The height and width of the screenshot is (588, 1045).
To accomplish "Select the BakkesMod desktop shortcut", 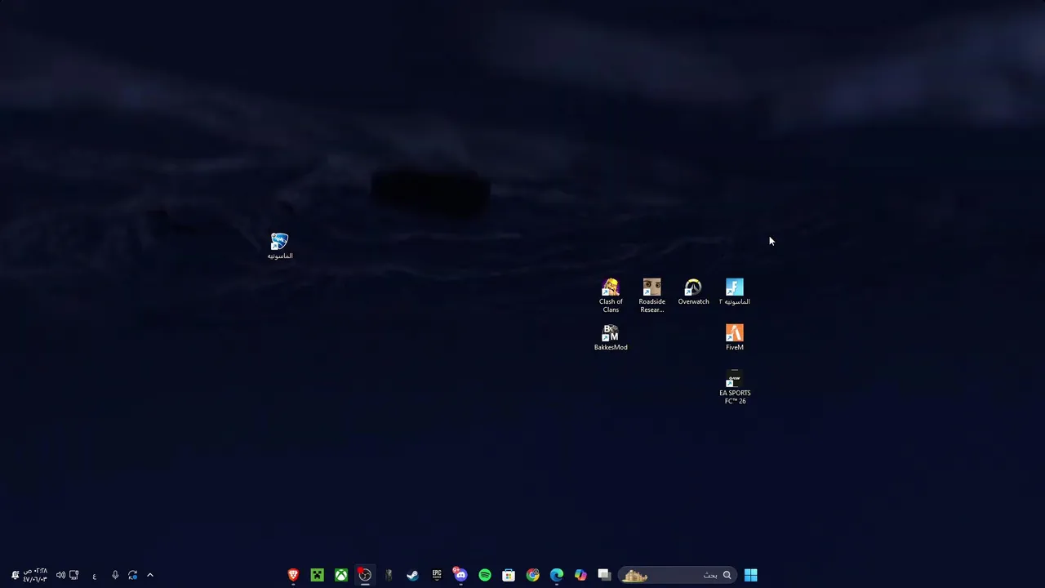I will point(611,337).
